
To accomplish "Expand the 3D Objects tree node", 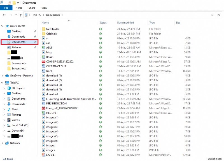I will 4,88.
